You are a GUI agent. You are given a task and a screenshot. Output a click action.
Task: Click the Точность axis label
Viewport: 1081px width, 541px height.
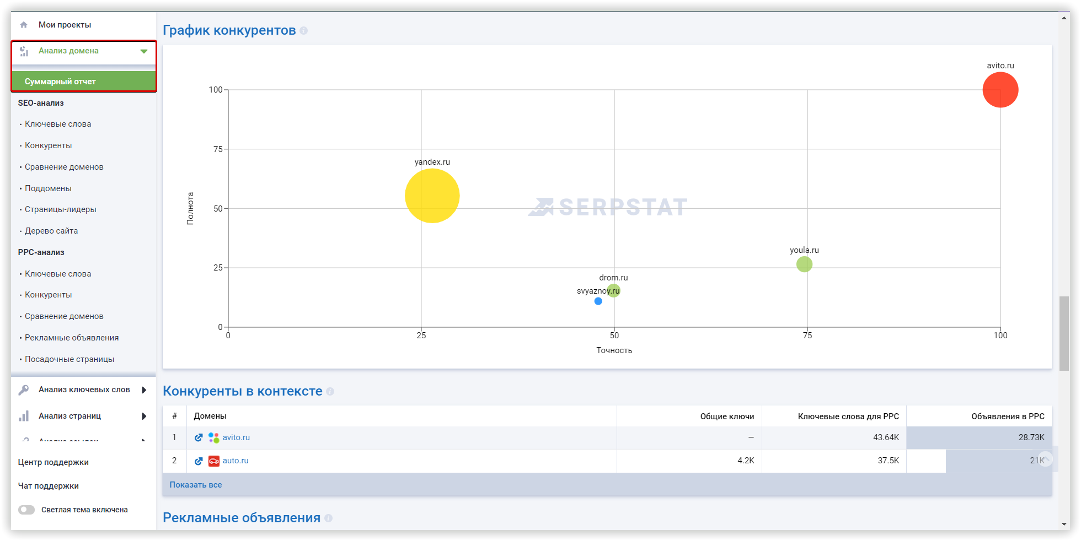point(614,350)
